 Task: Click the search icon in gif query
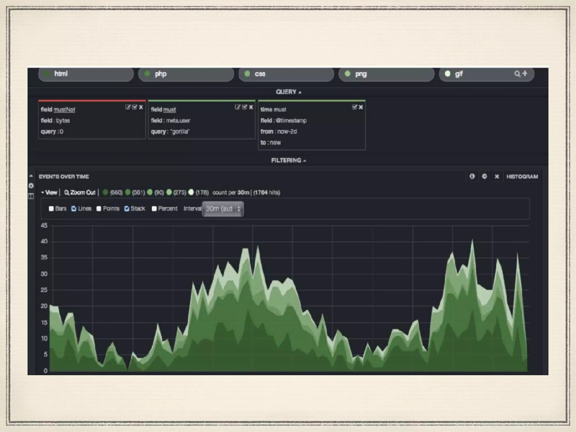point(517,74)
